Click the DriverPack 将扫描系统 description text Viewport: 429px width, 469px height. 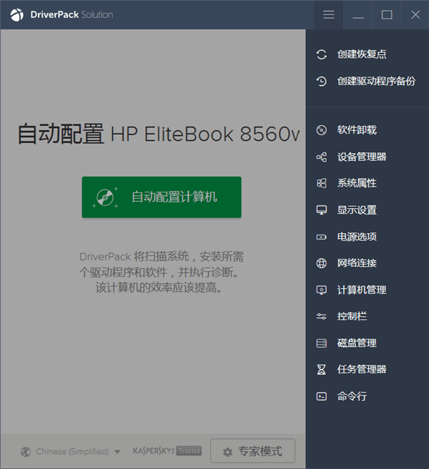click(162, 272)
